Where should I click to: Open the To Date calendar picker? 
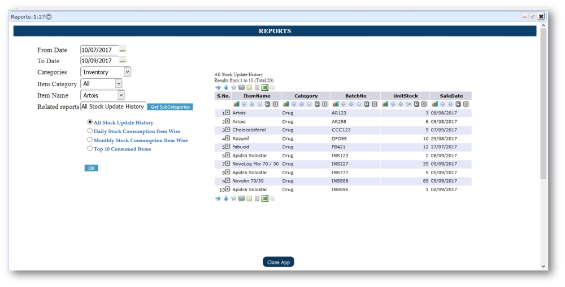pyautogui.click(x=123, y=60)
